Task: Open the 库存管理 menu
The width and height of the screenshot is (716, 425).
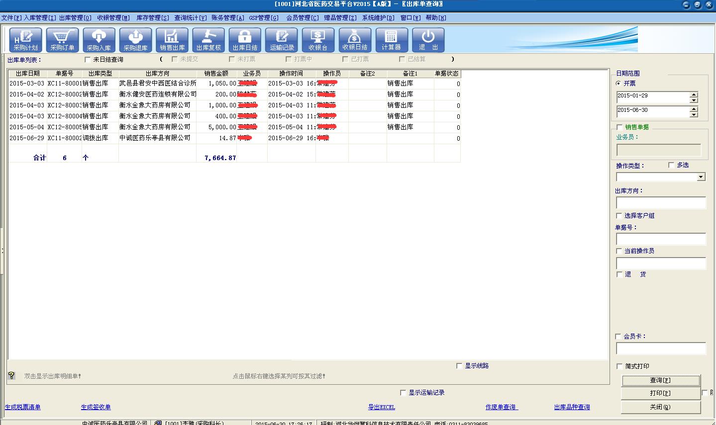Action: [153, 18]
